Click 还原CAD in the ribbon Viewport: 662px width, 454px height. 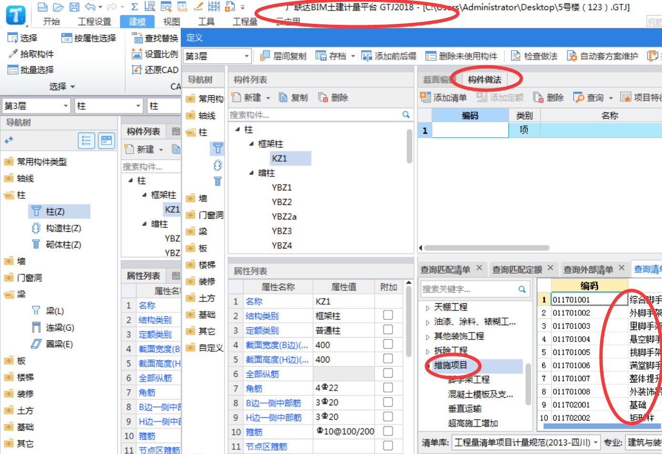coord(155,70)
